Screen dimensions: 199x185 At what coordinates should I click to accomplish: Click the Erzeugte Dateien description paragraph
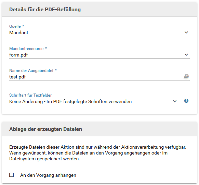click(97, 153)
